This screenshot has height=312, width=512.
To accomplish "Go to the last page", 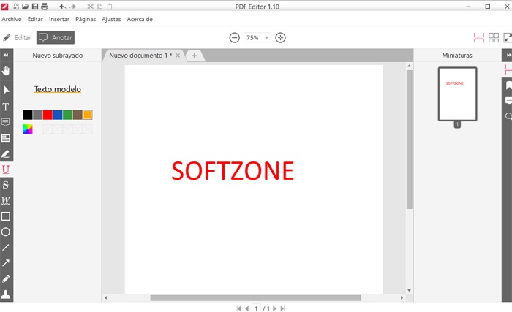I will click(283, 308).
